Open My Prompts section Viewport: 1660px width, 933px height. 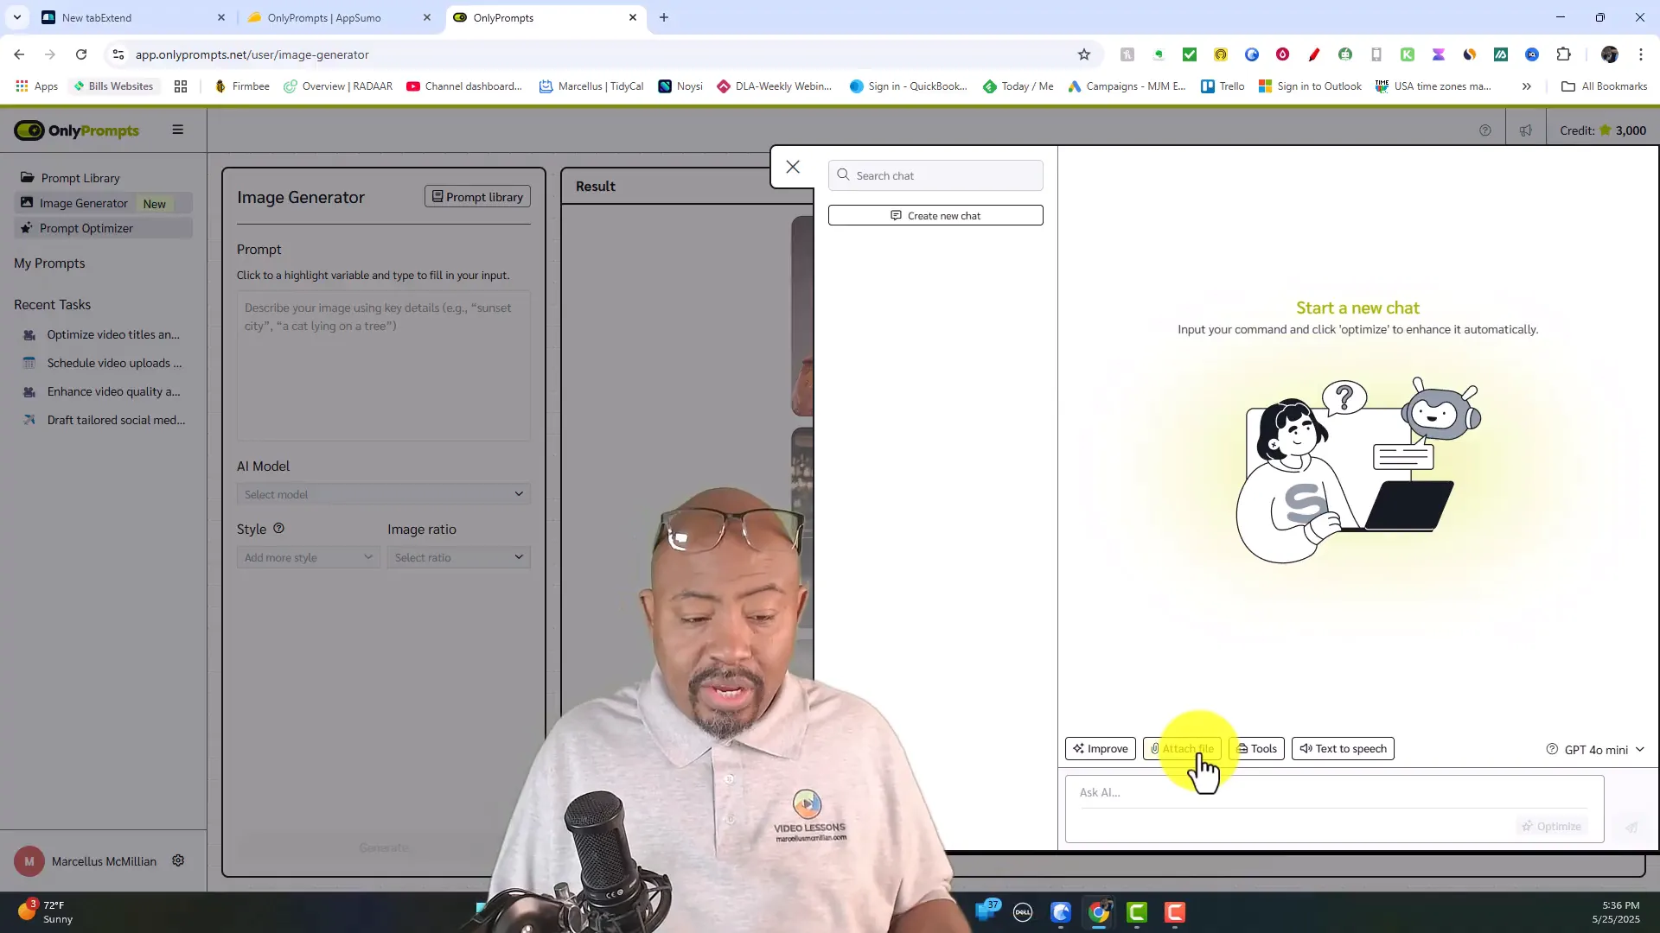point(49,263)
